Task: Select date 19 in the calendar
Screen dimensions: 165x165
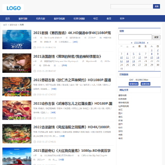Action: (x=133, y=61)
